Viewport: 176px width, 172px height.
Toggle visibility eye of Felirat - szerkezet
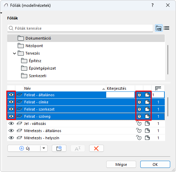tap(11, 109)
